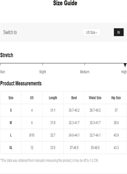The width and height of the screenshot is (127, 174).
Task: Select the Medium stretch label
Action: click(x=85, y=72)
